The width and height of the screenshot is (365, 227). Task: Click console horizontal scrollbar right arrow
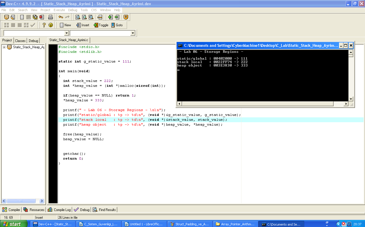click(x=346, y=104)
